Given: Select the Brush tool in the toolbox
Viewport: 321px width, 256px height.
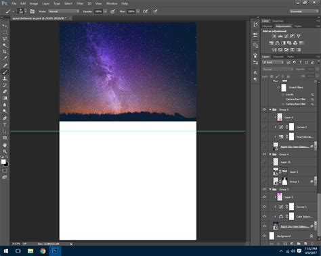Looking at the screenshot, I should point(5,72).
